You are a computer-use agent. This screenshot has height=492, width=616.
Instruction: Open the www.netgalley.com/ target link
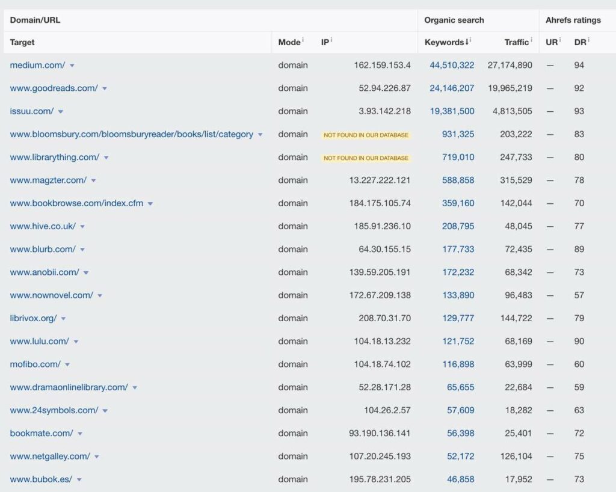pyautogui.click(x=50, y=457)
